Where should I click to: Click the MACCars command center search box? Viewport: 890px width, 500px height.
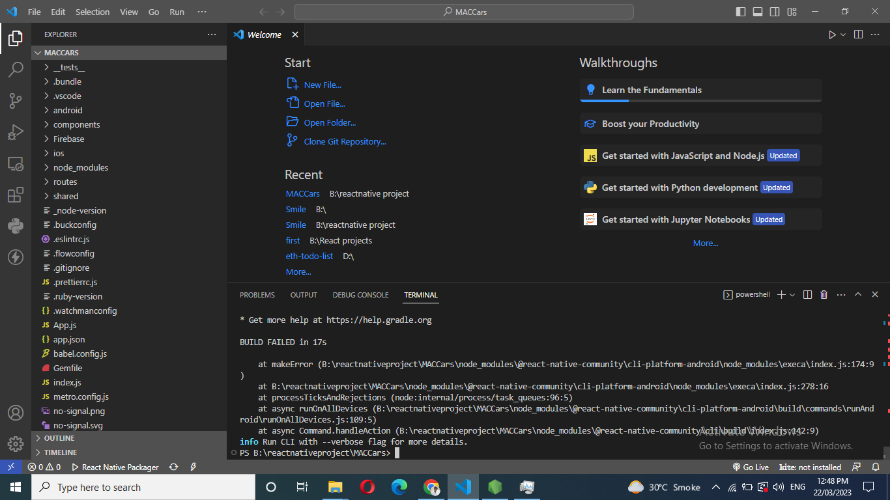click(464, 12)
